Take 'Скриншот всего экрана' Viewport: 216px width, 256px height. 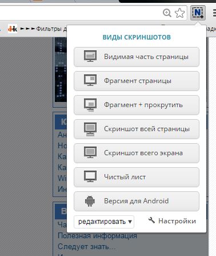(x=137, y=153)
